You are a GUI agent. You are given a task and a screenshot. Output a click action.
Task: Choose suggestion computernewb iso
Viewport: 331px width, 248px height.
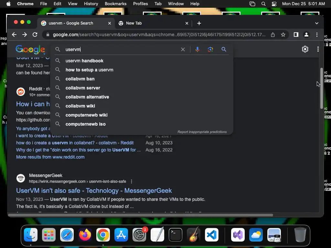142,124
